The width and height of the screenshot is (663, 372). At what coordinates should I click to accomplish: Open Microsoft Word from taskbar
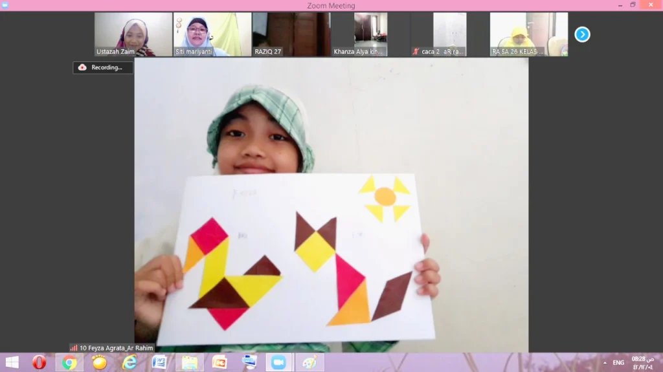159,362
